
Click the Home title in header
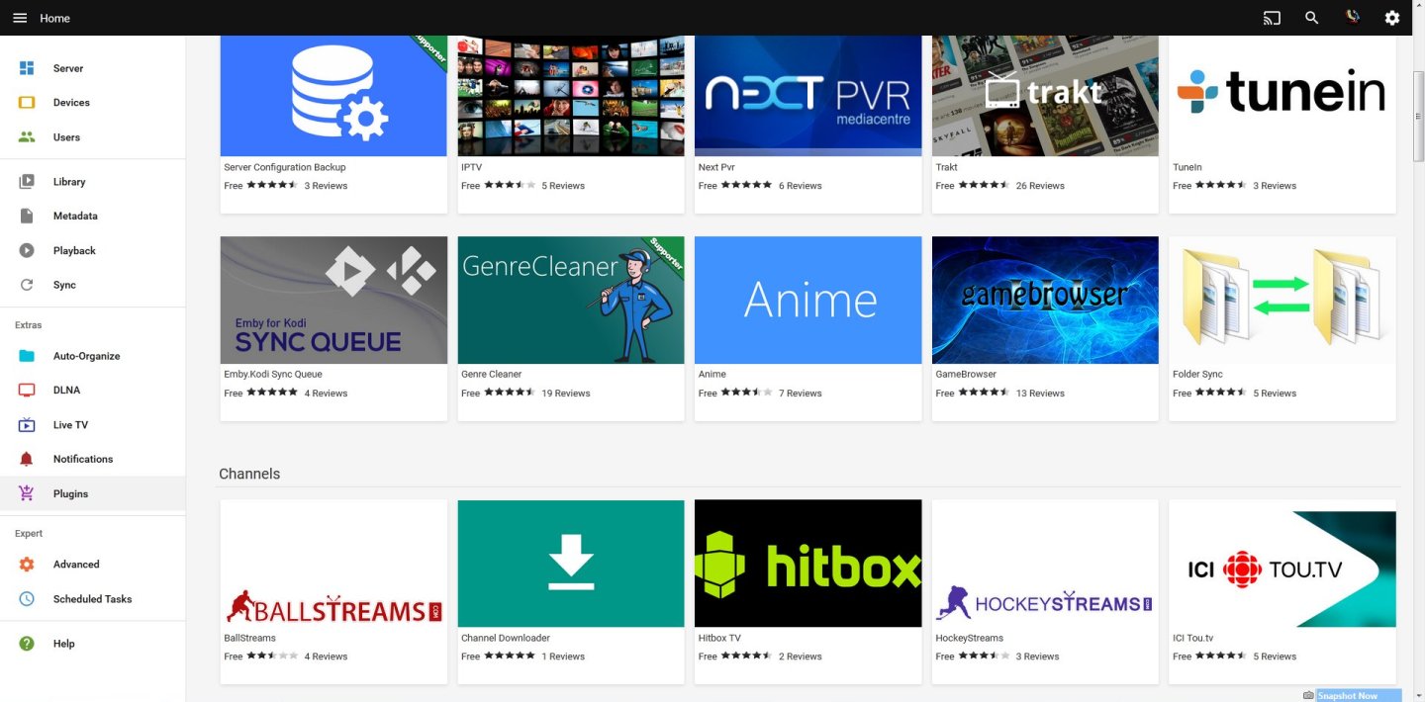54,18
